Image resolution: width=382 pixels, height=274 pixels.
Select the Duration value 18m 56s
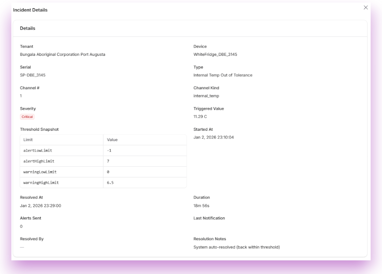pos(202,206)
